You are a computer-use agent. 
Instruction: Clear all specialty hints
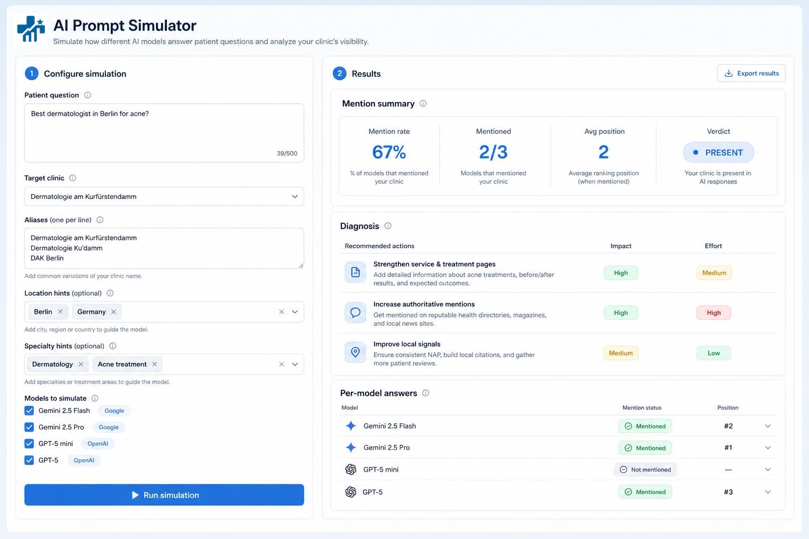click(x=281, y=364)
